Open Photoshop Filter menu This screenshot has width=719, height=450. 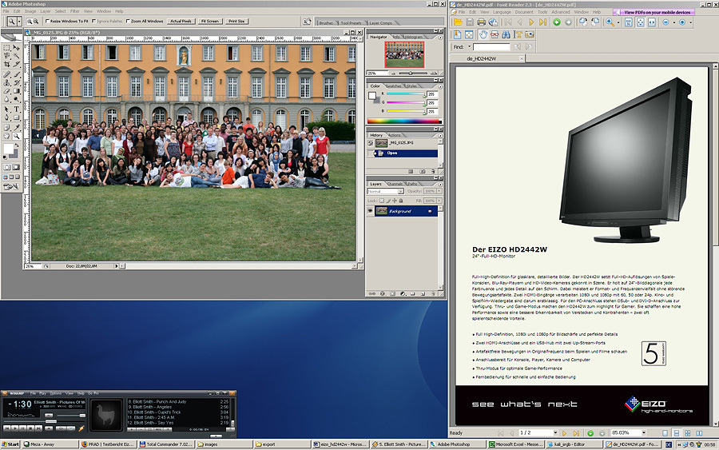tap(75, 11)
